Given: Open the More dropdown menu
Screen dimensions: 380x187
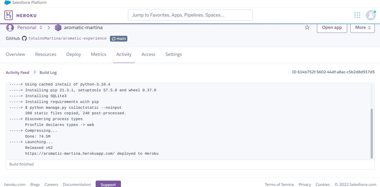Looking at the screenshot, I should point(363,28).
